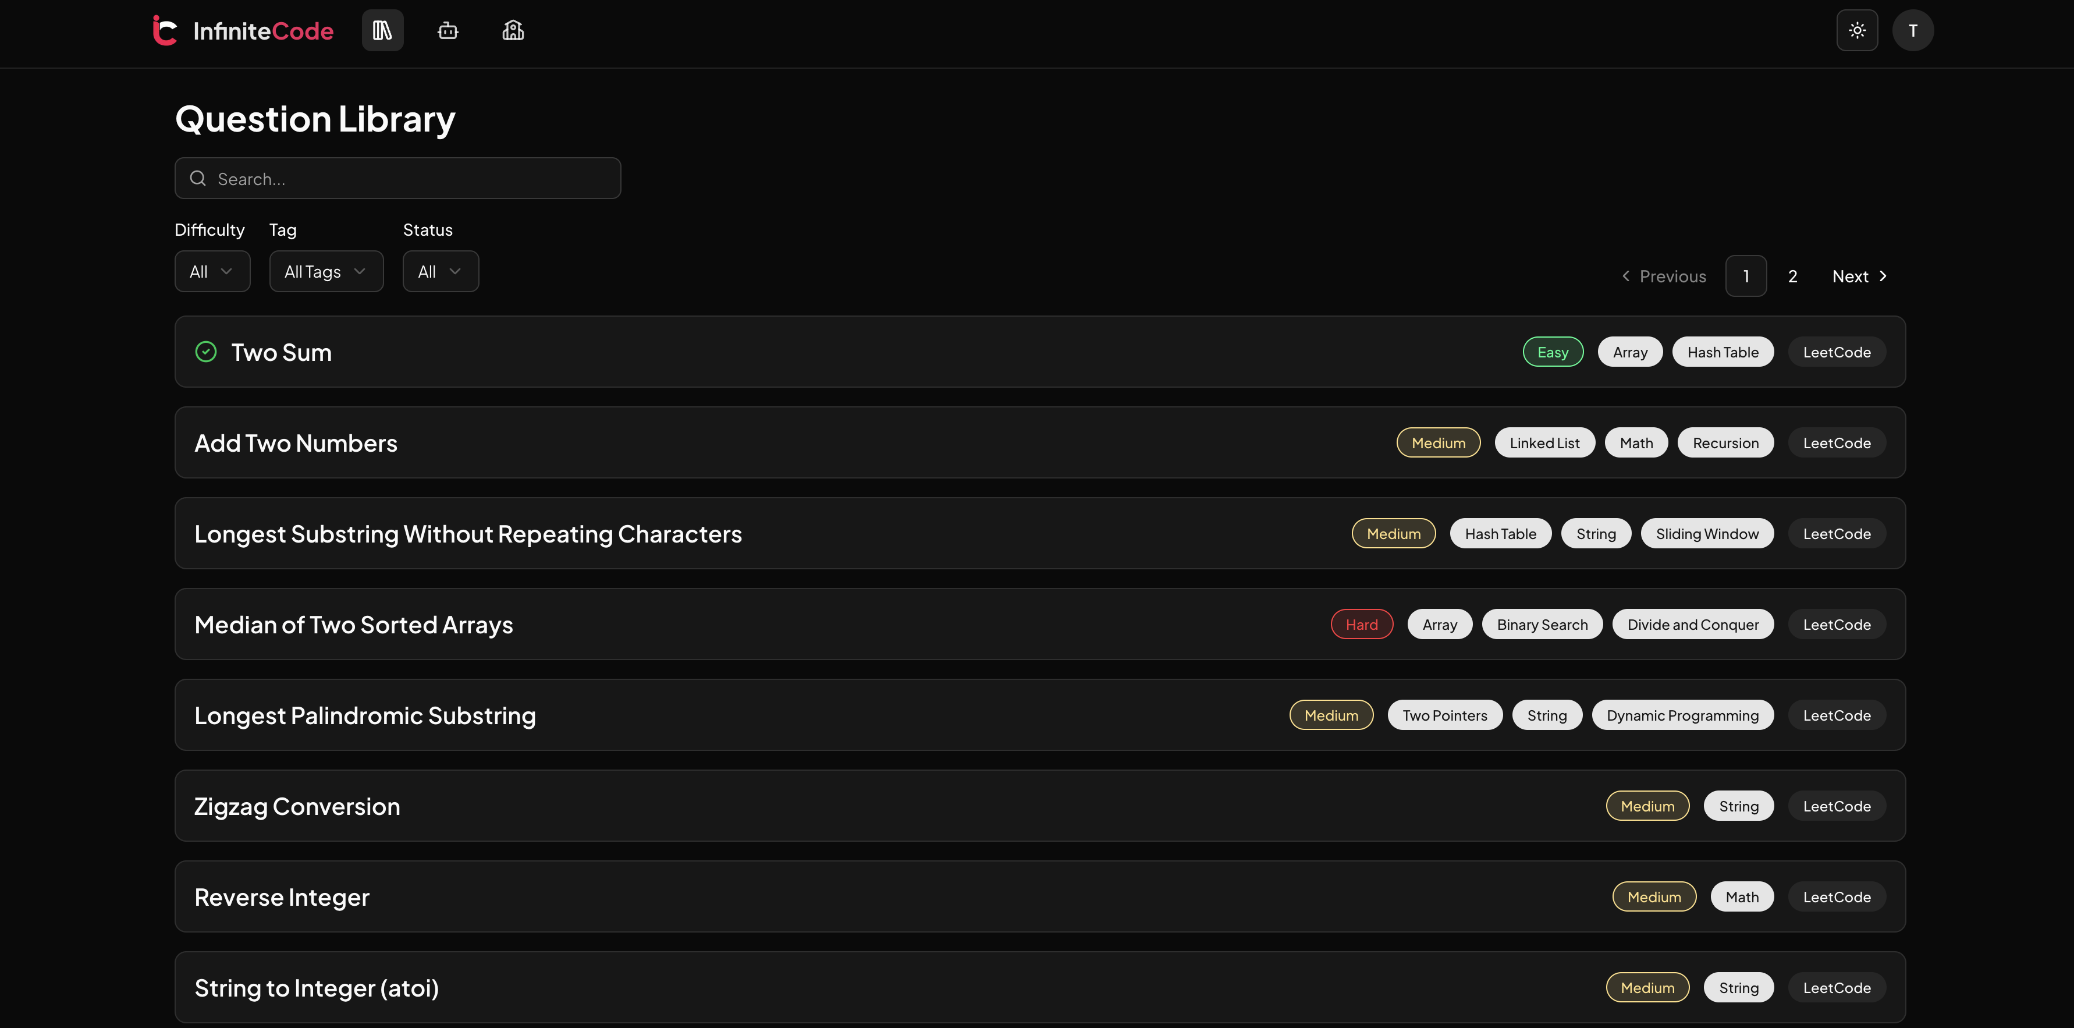Viewport: 2074px width, 1028px height.
Task: Click the InfiniteCode logo icon
Action: (x=165, y=31)
